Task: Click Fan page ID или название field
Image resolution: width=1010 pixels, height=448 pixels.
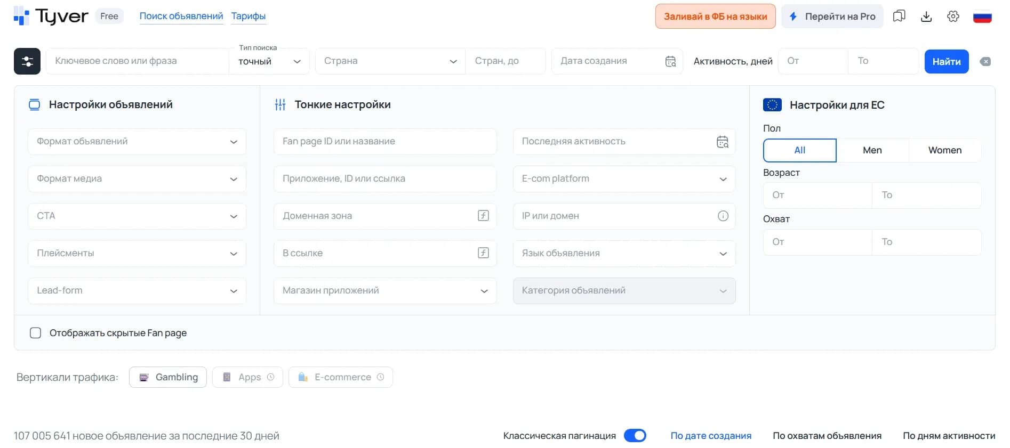Action: click(385, 142)
